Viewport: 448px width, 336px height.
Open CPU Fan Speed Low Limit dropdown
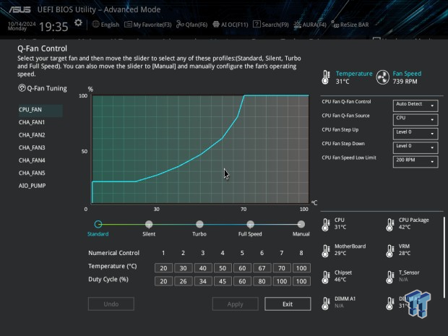pos(415,162)
